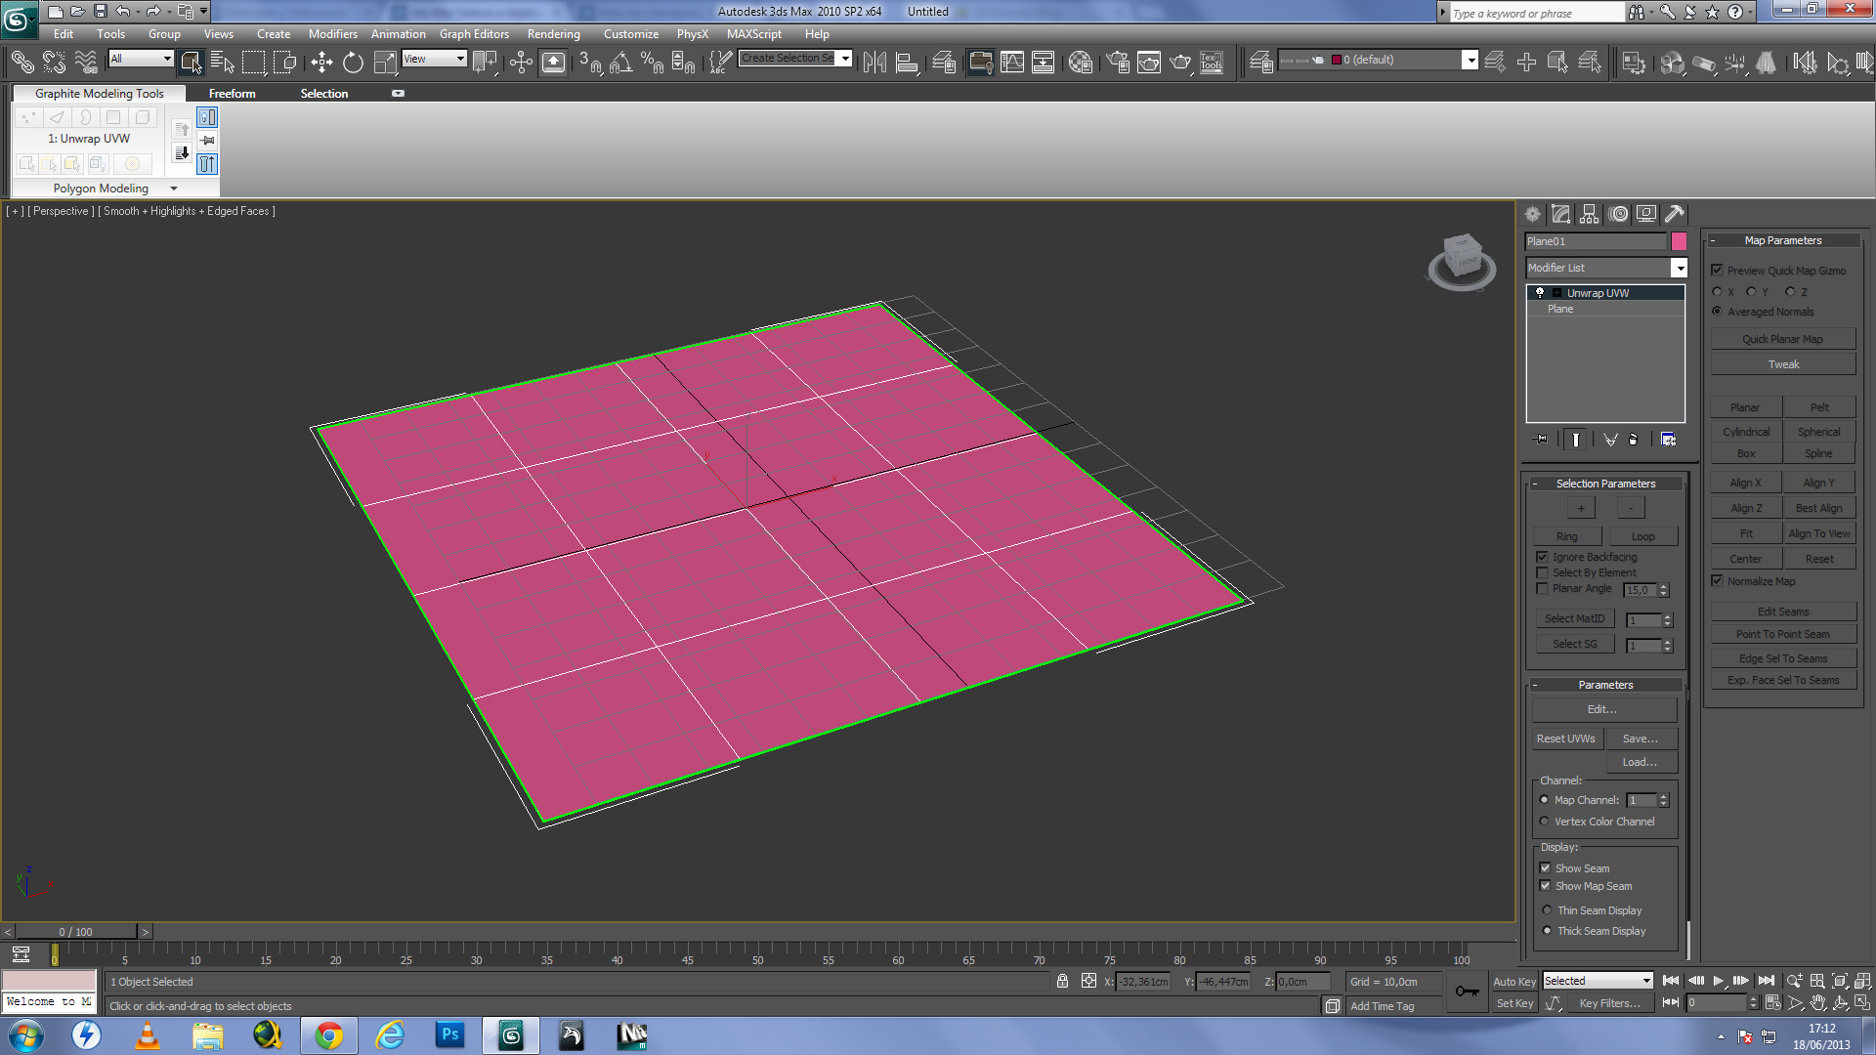1876x1055 pixels.
Task: Click the pink object color swatch
Action: [1679, 241]
